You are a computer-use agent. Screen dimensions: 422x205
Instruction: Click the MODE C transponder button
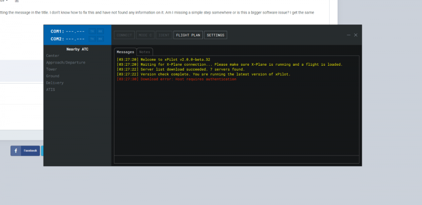[145, 35]
